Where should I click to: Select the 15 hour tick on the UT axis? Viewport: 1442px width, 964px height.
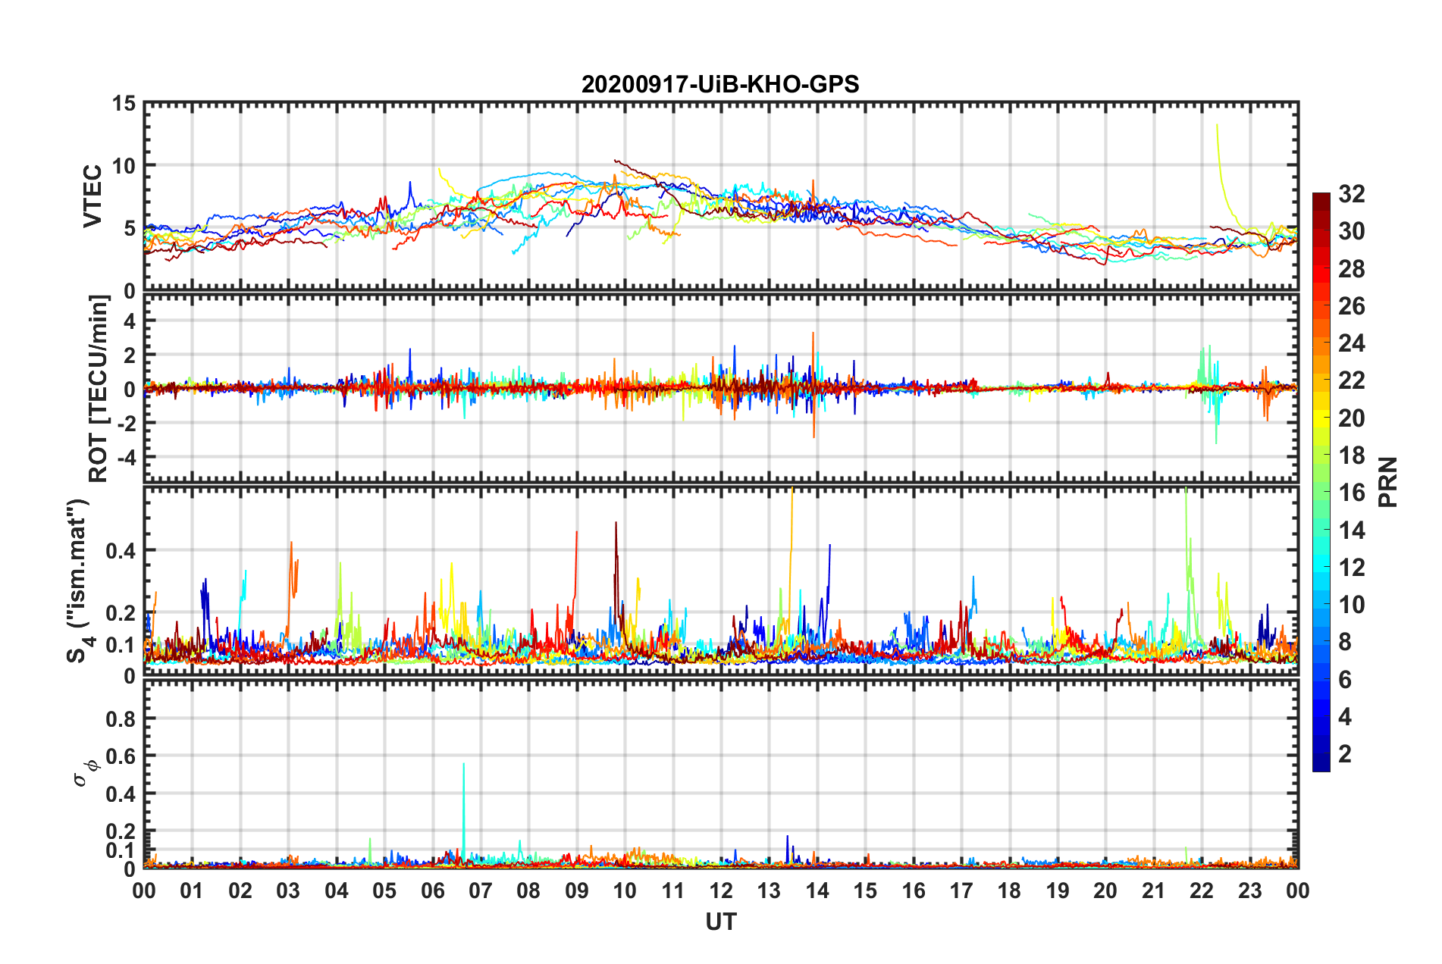[x=865, y=890]
